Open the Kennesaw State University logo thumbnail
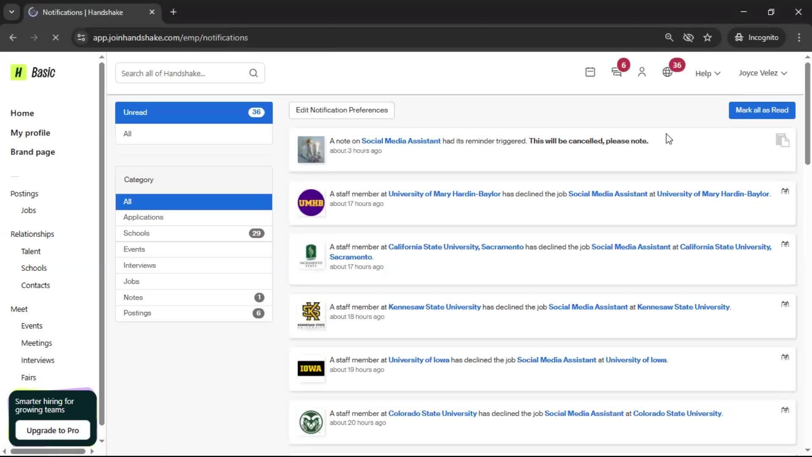The width and height of the screenshot is (812, 457). click(311, 315)
